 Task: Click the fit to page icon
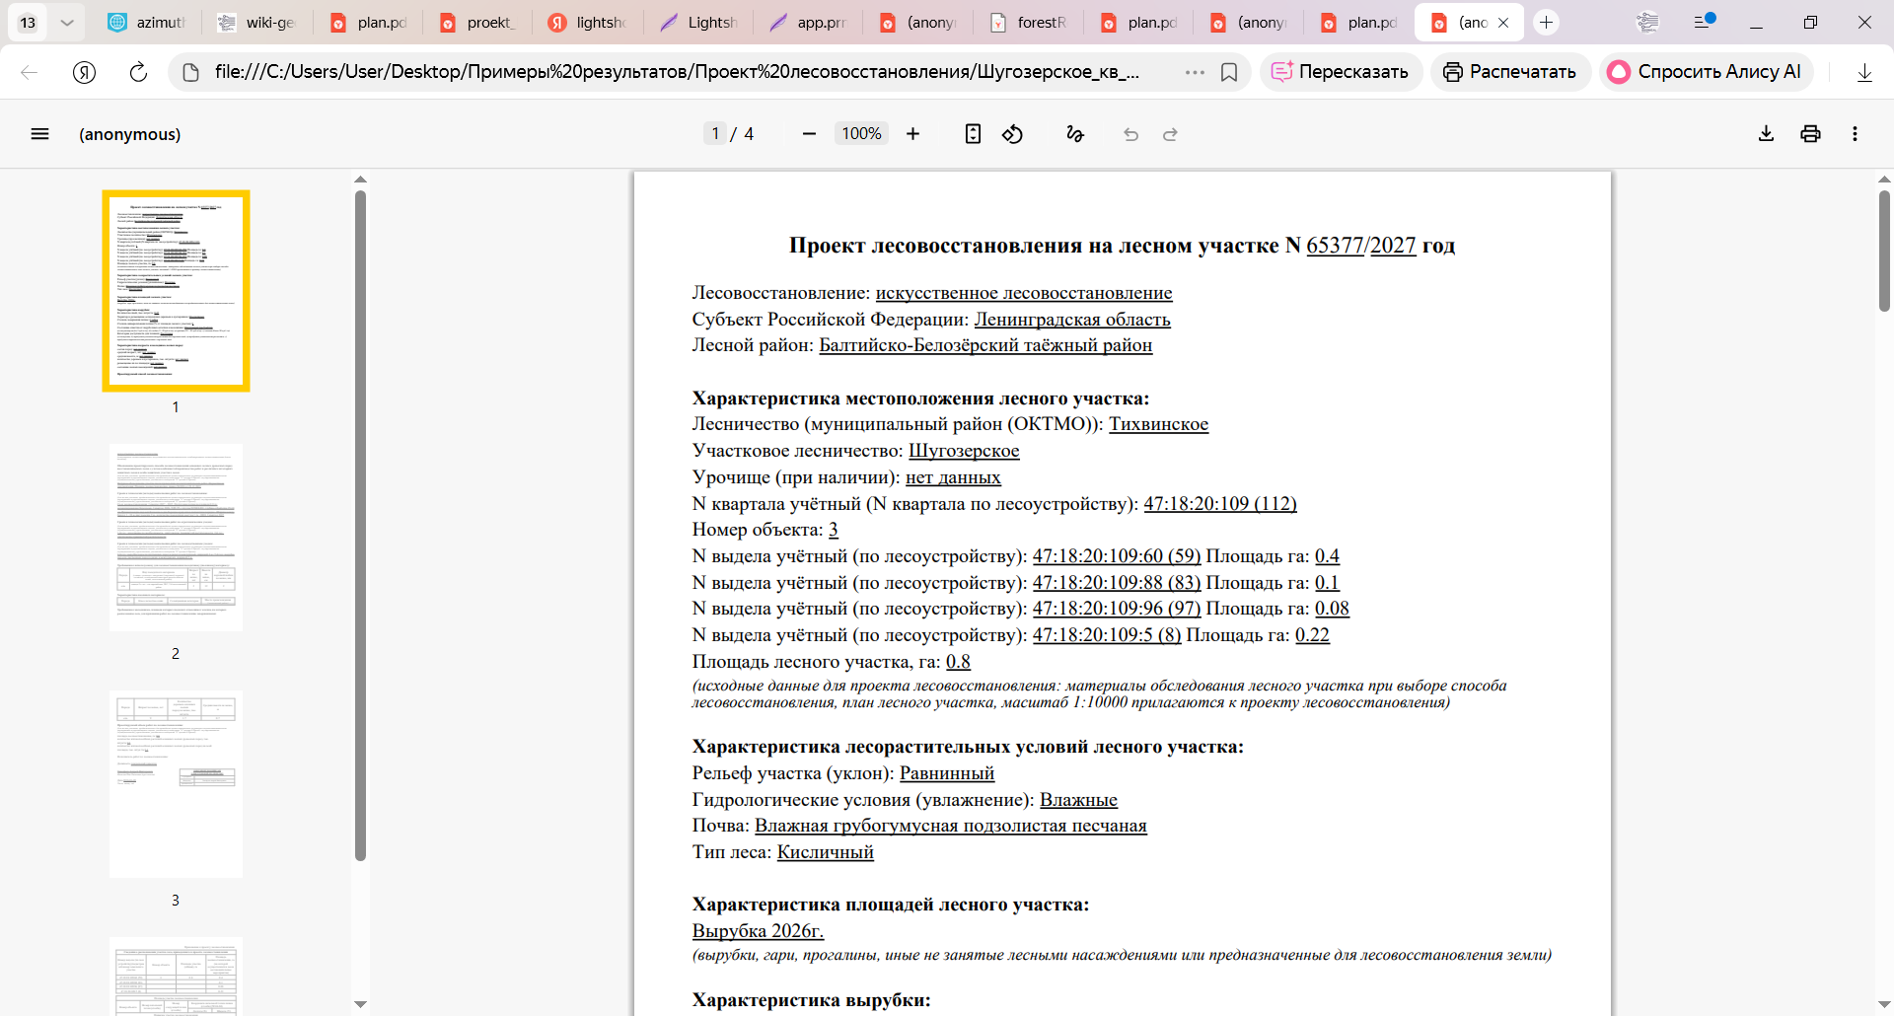pyautogui.click(x=973, y=134)
